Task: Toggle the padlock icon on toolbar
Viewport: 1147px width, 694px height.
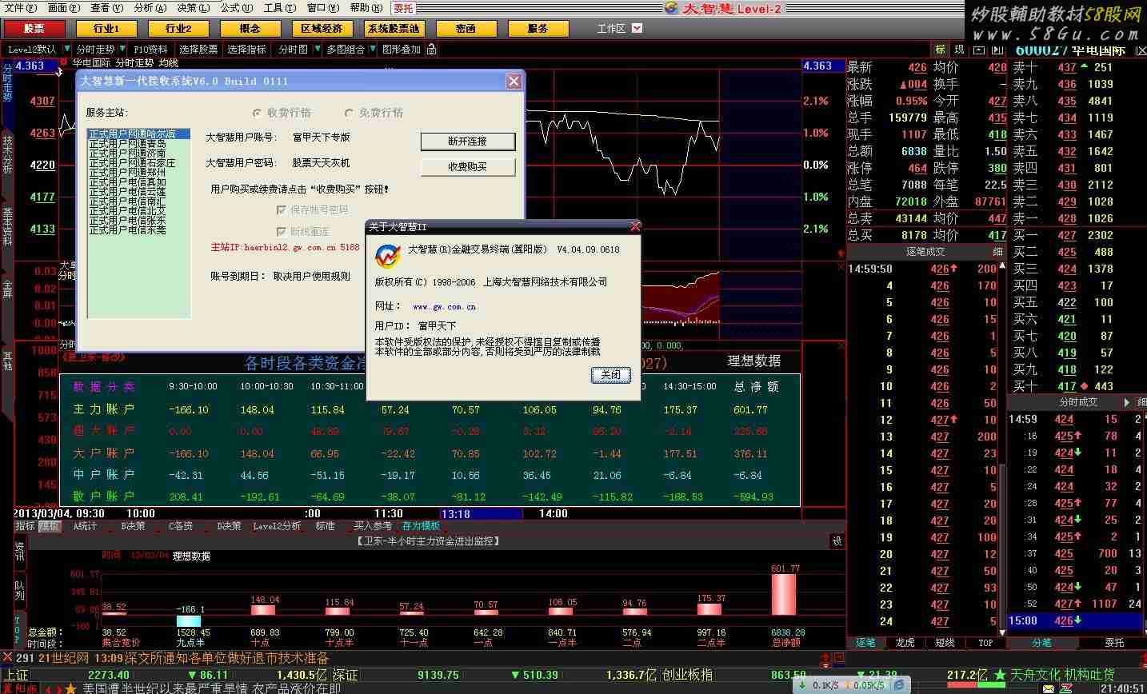Action: (432, 50)
